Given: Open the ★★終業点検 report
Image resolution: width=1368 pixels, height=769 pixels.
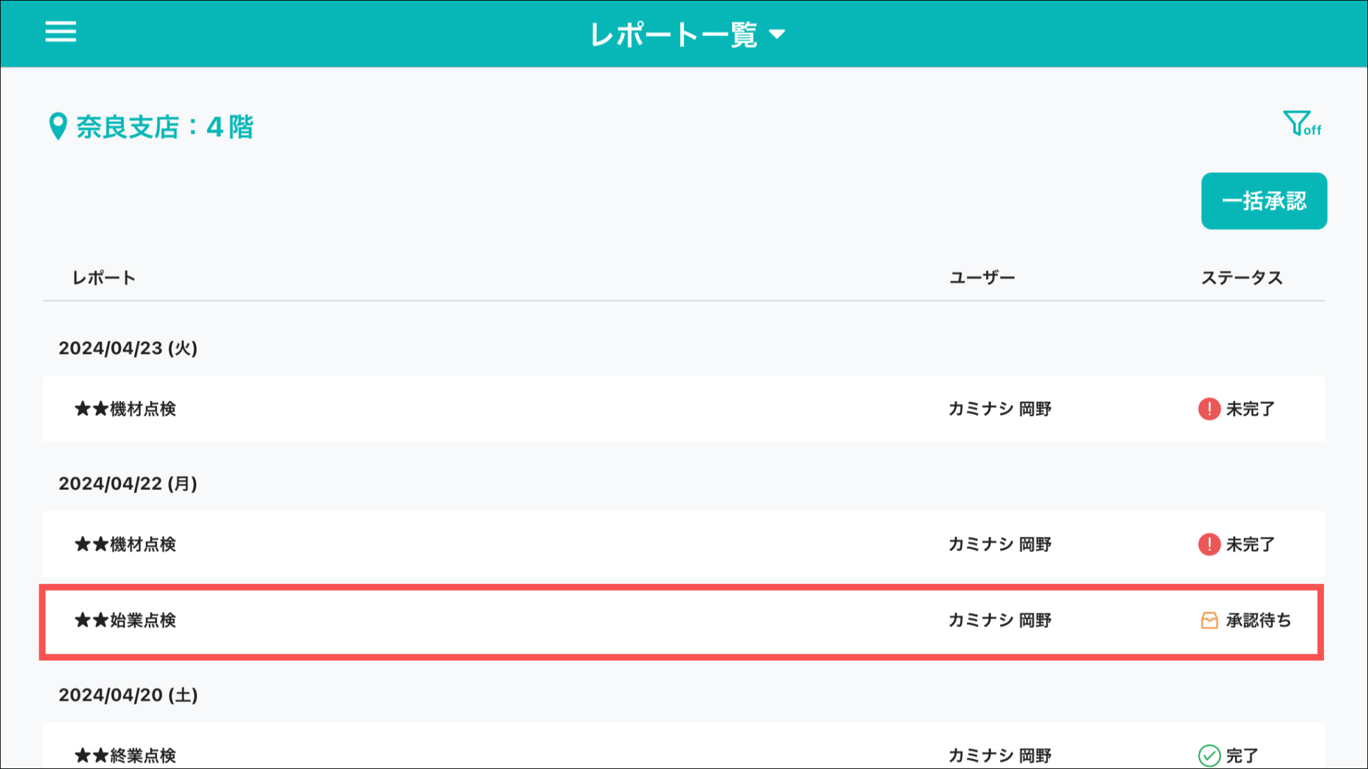Looking at the screenshot, I should tap(126, 756).
